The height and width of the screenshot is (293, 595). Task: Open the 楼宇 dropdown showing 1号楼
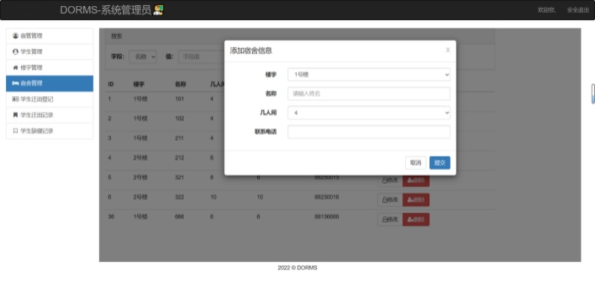pos(369,75)
